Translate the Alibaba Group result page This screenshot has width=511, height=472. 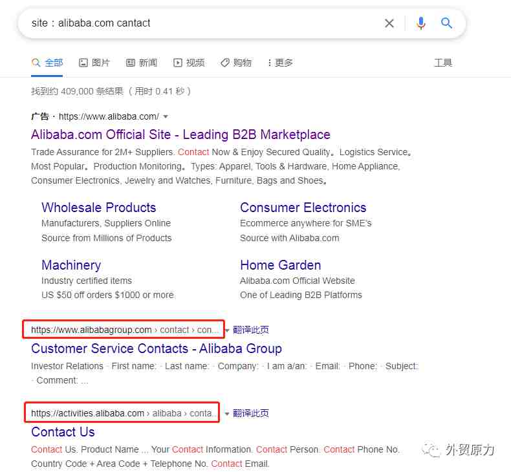pyautogui.click(x=250, y=330)
